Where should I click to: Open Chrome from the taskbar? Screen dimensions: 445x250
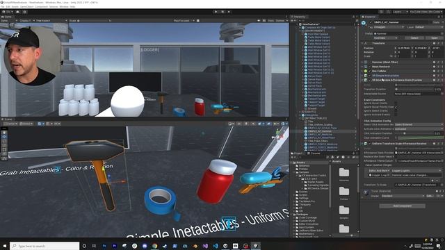tap(154, 246)
